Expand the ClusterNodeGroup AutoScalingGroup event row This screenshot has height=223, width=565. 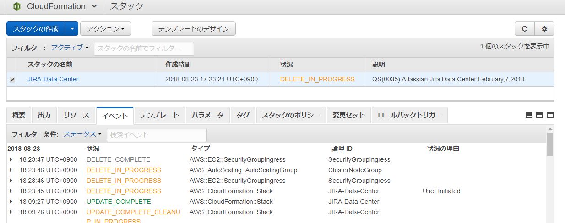(x=11, y=170)
